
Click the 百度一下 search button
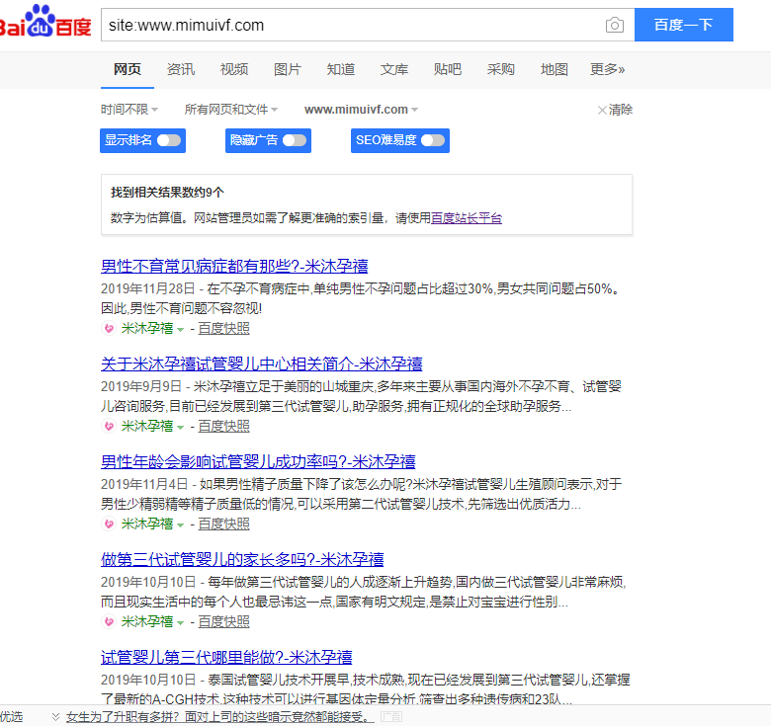point(683,25)
